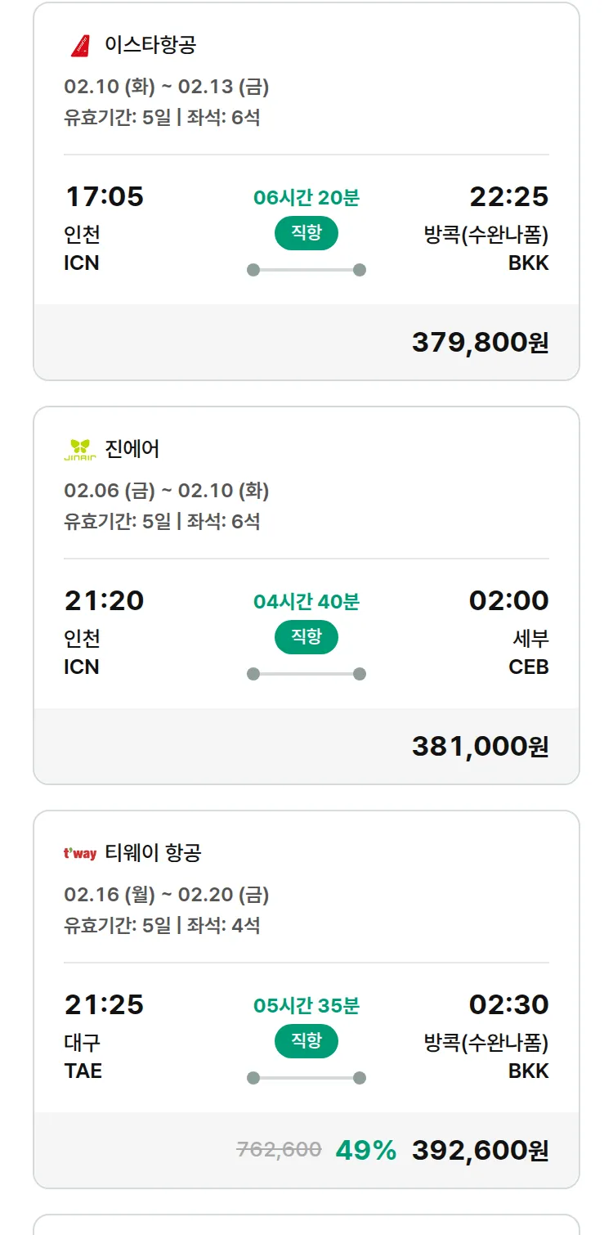Click the t'way airline logo

tap(80, 854)
